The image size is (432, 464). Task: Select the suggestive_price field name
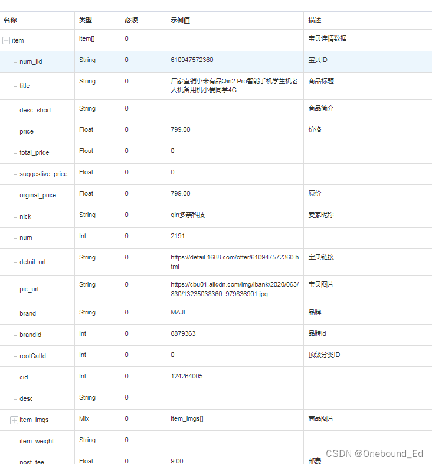[44, 174]
